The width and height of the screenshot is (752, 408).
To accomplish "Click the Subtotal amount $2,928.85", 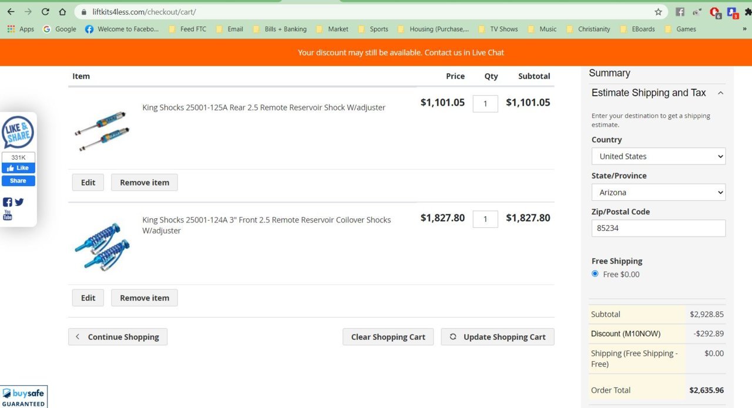I will tap(707, 315).
